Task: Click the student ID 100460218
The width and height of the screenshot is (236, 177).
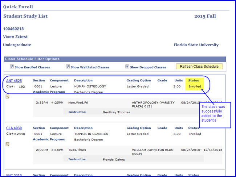Action: point(13,29)
